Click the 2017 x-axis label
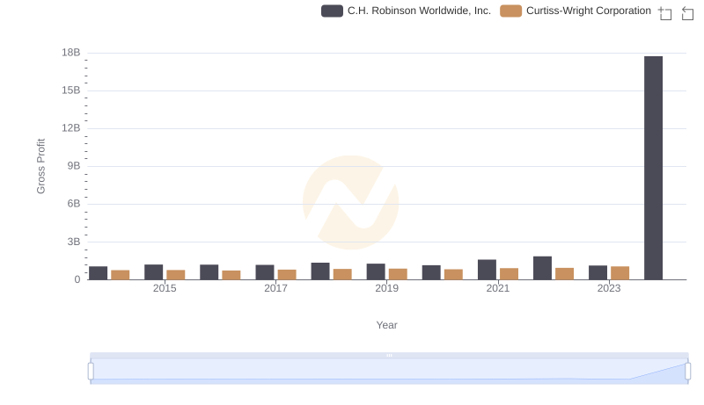The height and width of the screenshot is (405, 704). [x=275, y=288]
